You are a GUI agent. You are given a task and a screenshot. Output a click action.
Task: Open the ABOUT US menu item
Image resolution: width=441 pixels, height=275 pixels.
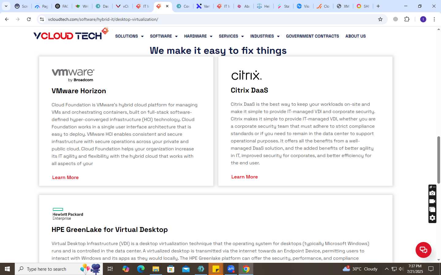[x=356, y=36]
